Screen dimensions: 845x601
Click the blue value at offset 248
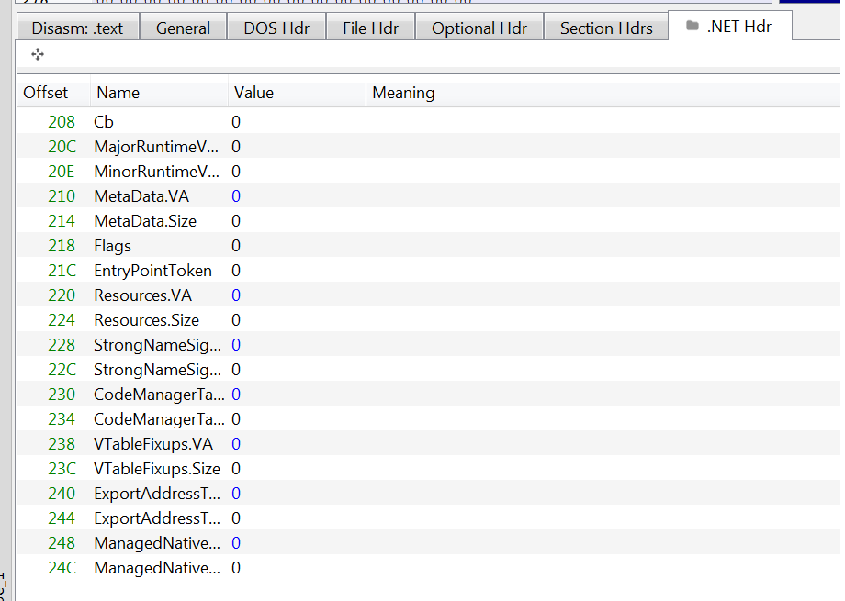[236, 543]
